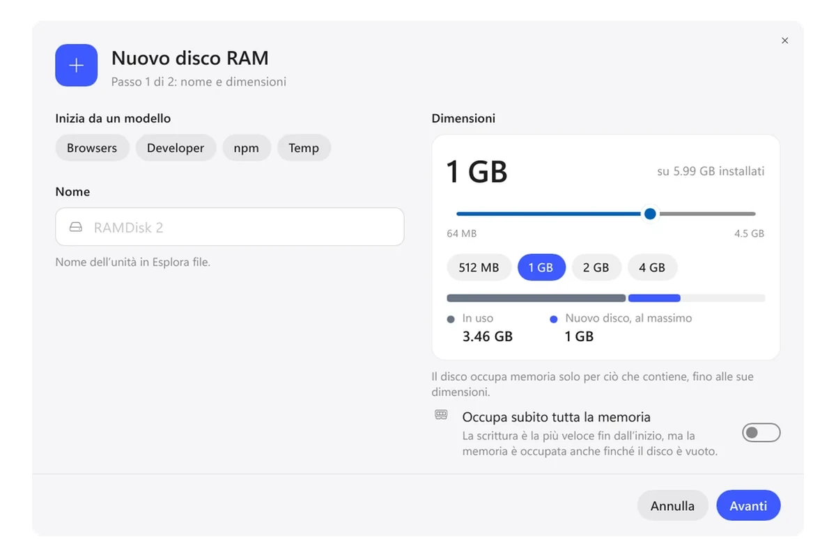
Task: Click the blue plus icon beside the title
Action: pos(77,65)
